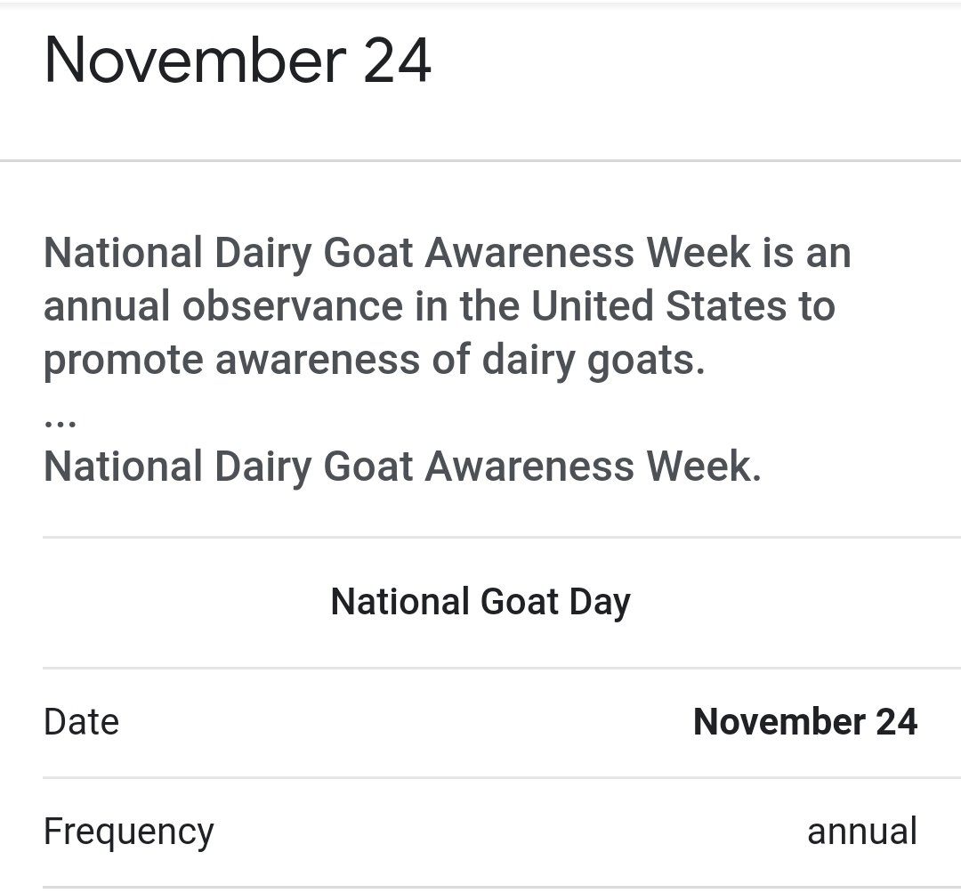
Task: Click the word 'goats.' ending the paragraph
Action: coord(646,361)
